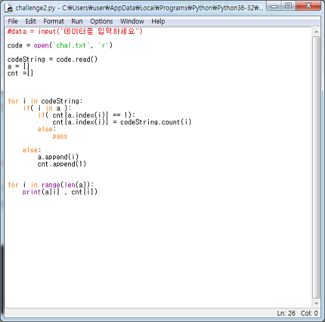Open the Help menu
The height and width of the screenshot is (322, 325).
point(158,21)
